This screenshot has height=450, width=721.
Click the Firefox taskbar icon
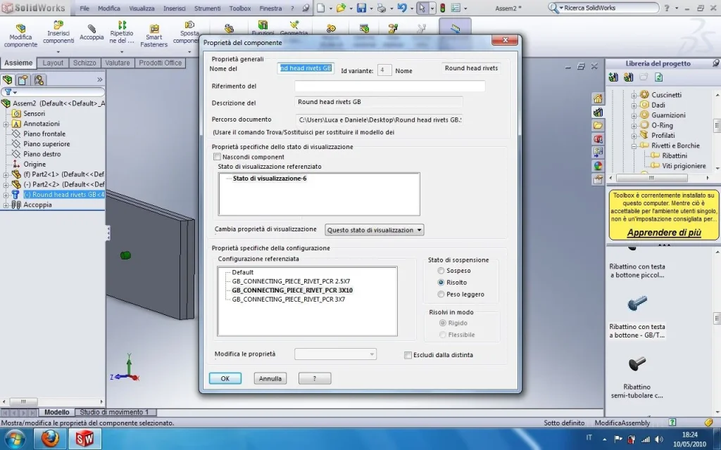click(50, 439)
